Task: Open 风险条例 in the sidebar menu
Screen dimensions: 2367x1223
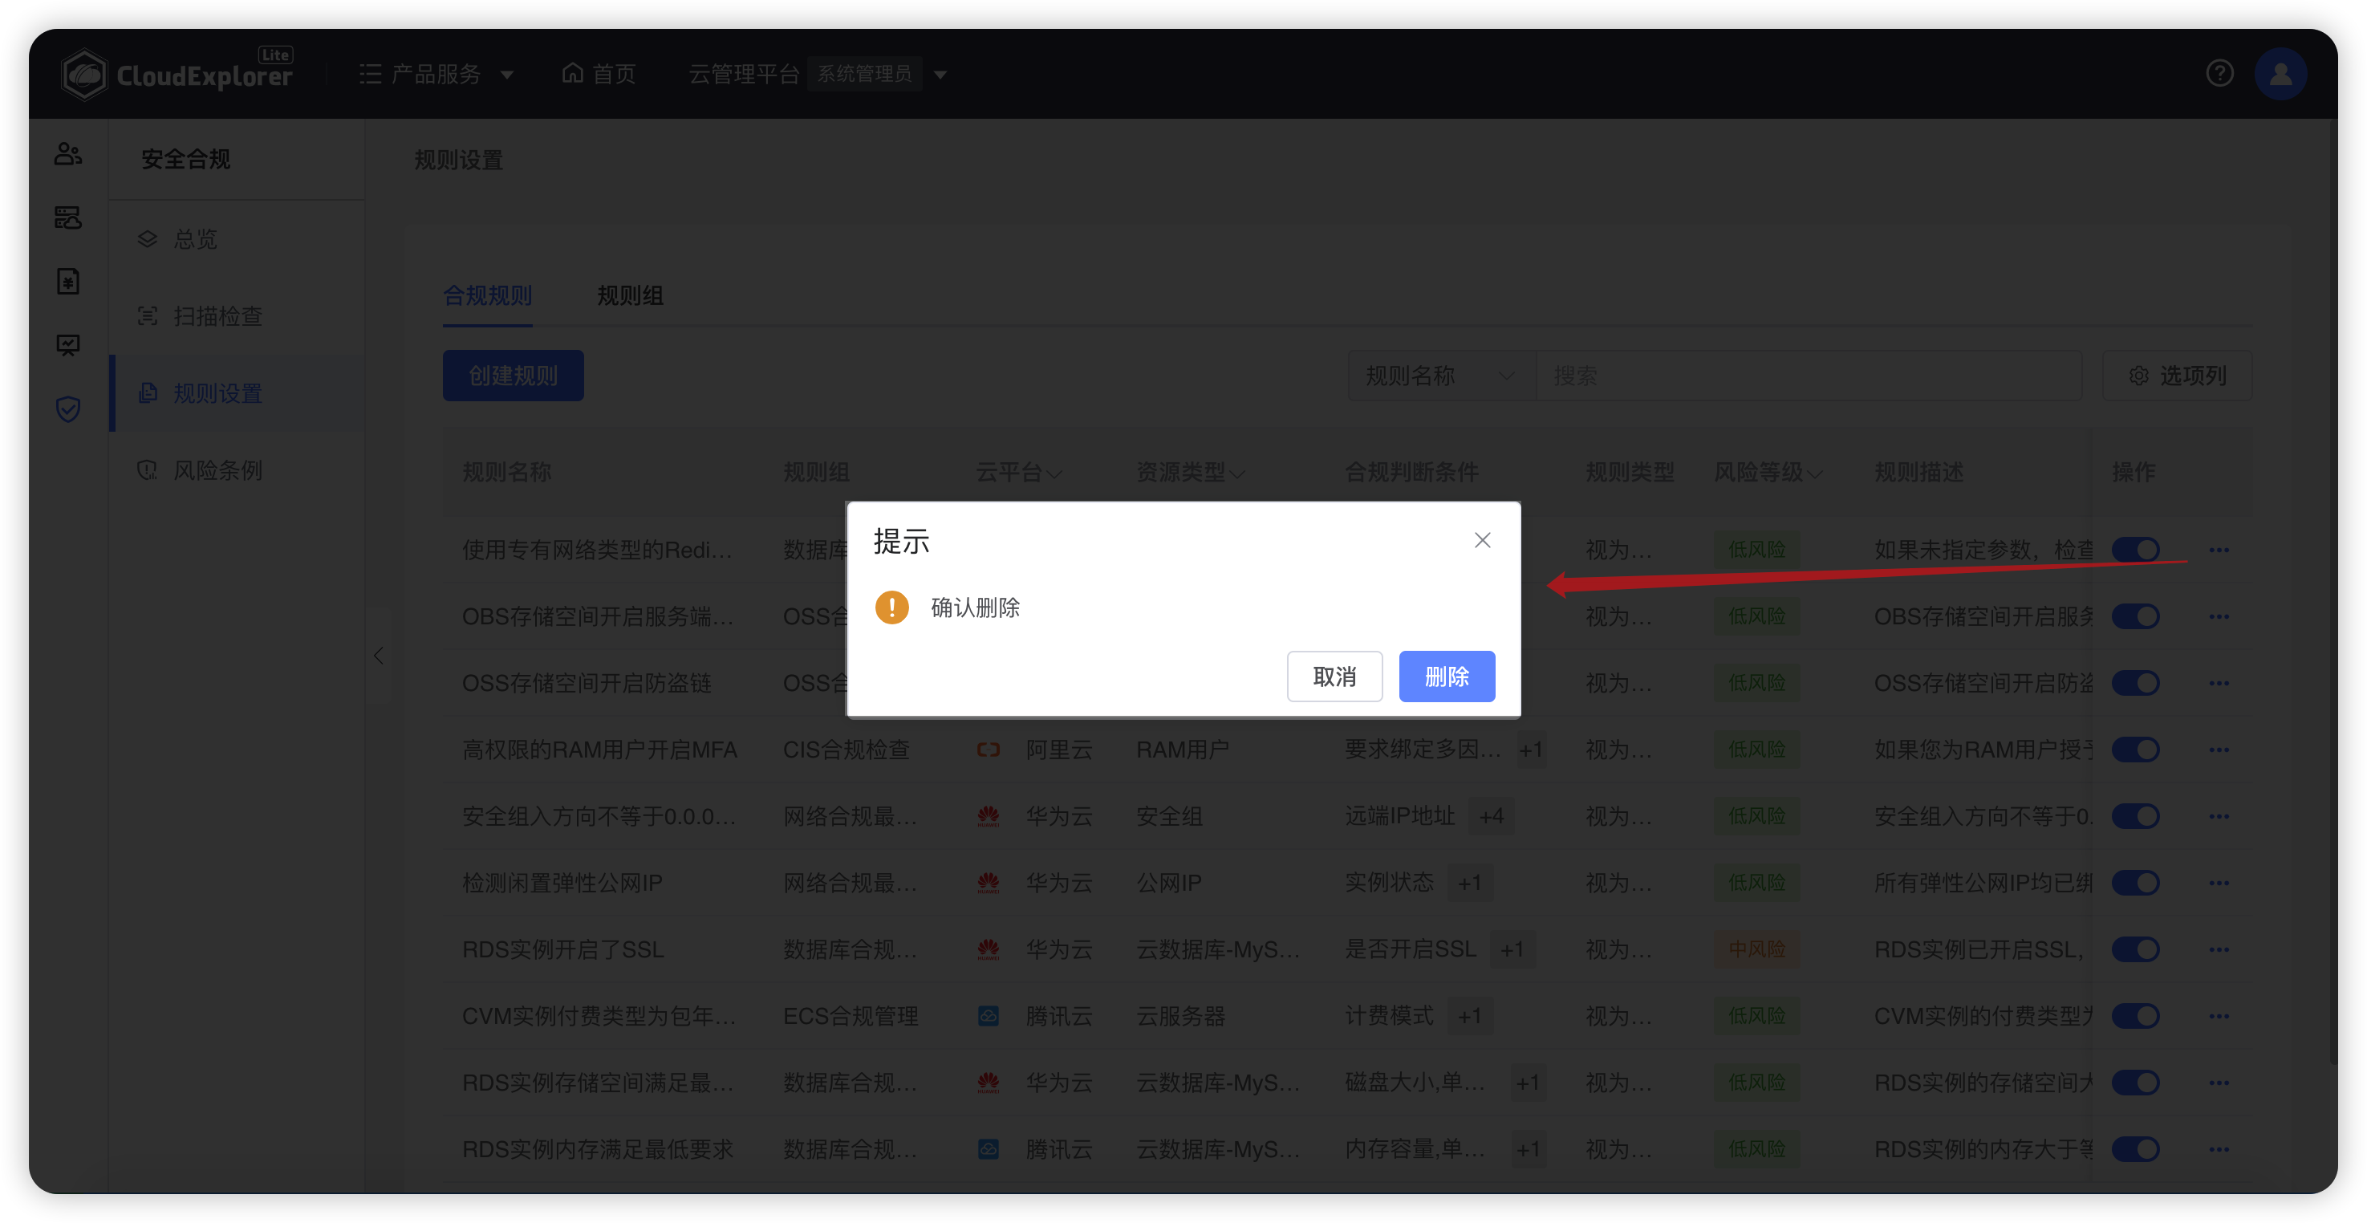Action: click(237, 470)
